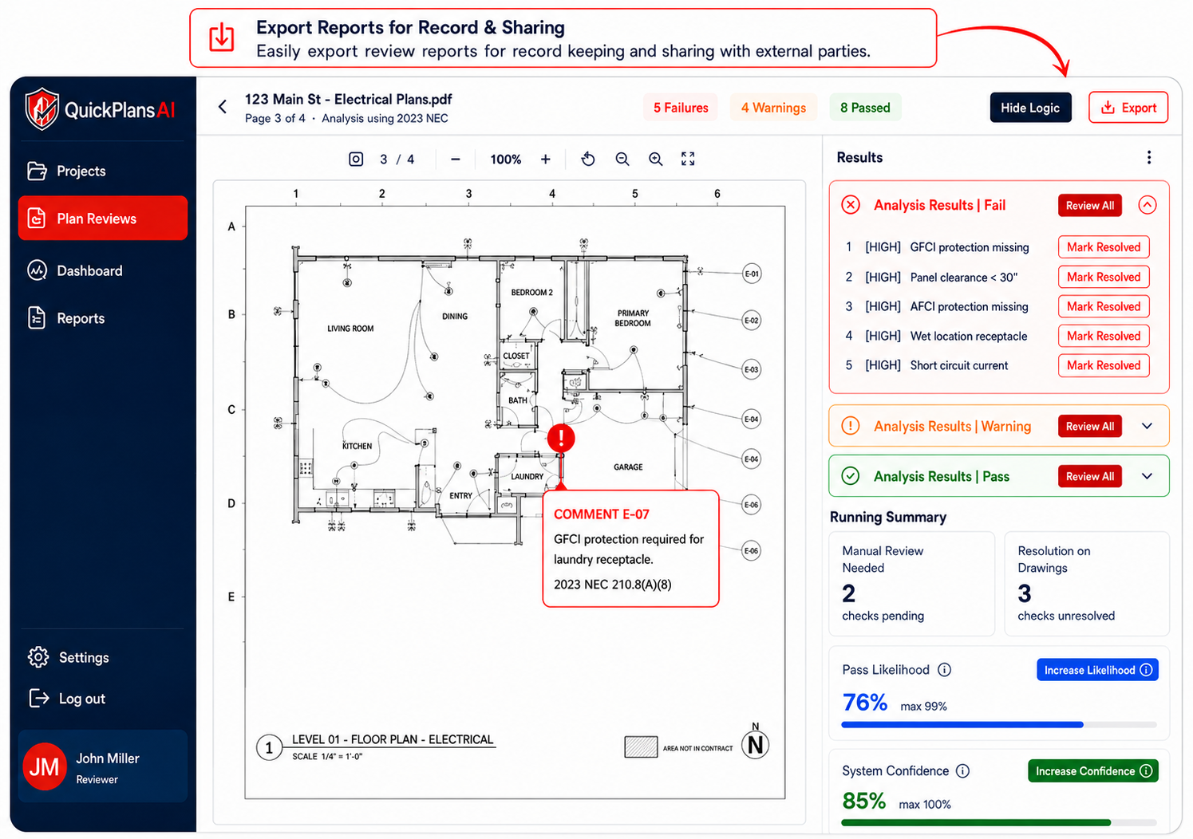Viewport: 1193px width, 839px height.
Task: Select Plan Reviews in the sidebar
Action: [102, 218]
